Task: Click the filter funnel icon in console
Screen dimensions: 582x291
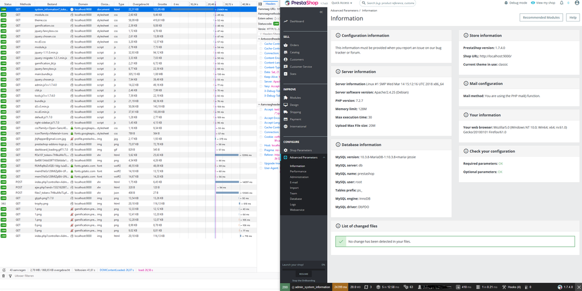Action: click(x=10, y=276)
